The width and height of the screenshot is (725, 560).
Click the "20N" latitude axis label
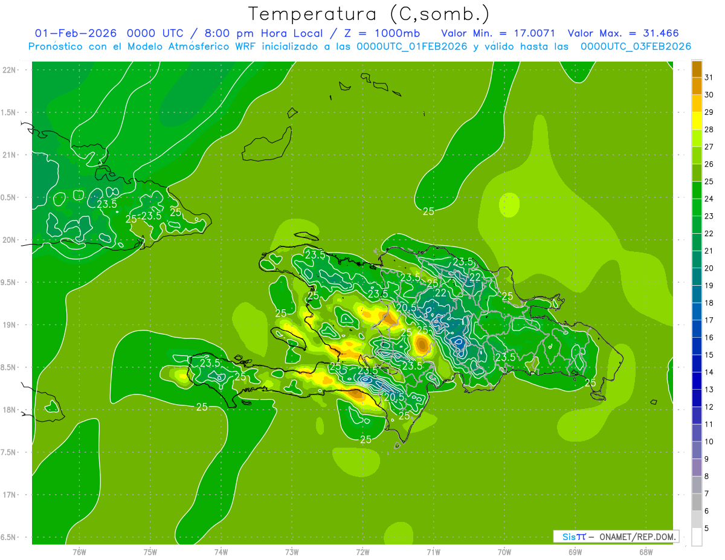click(10, 240)
